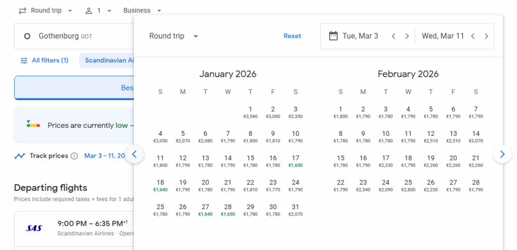Image resolution: width=517 pixels, height=250 pixels.
Task: Open Round trip dropdown in calendar
Action: point(174,36)
